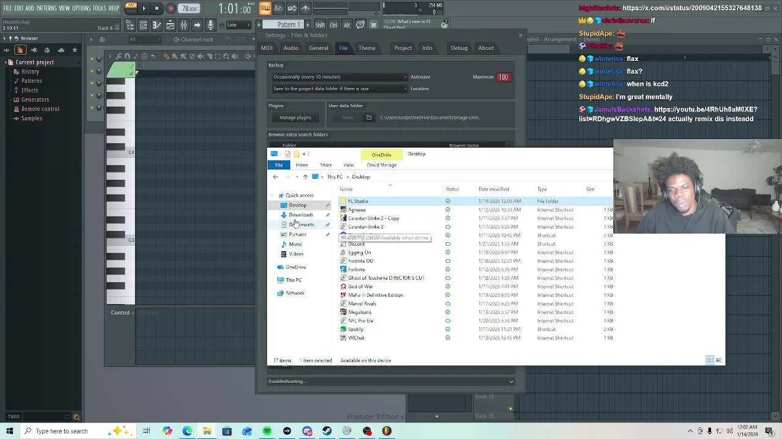782x439 pixels.
Task: Click the browser cloud icon
Action: (61, 50)
